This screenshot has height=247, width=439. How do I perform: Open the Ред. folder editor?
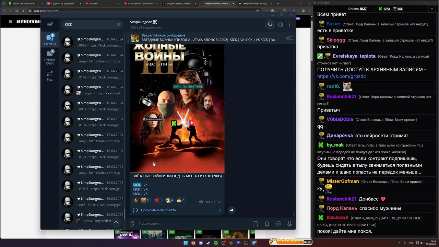tap(50, 76)
